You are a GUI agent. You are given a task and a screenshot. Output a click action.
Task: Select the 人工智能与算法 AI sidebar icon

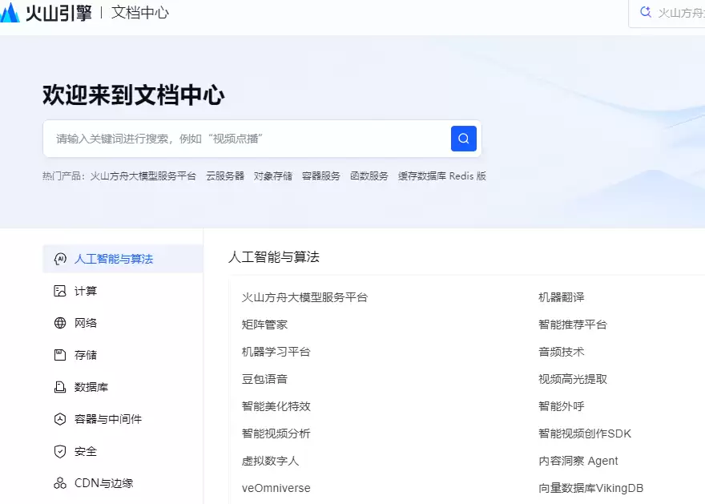59,258
